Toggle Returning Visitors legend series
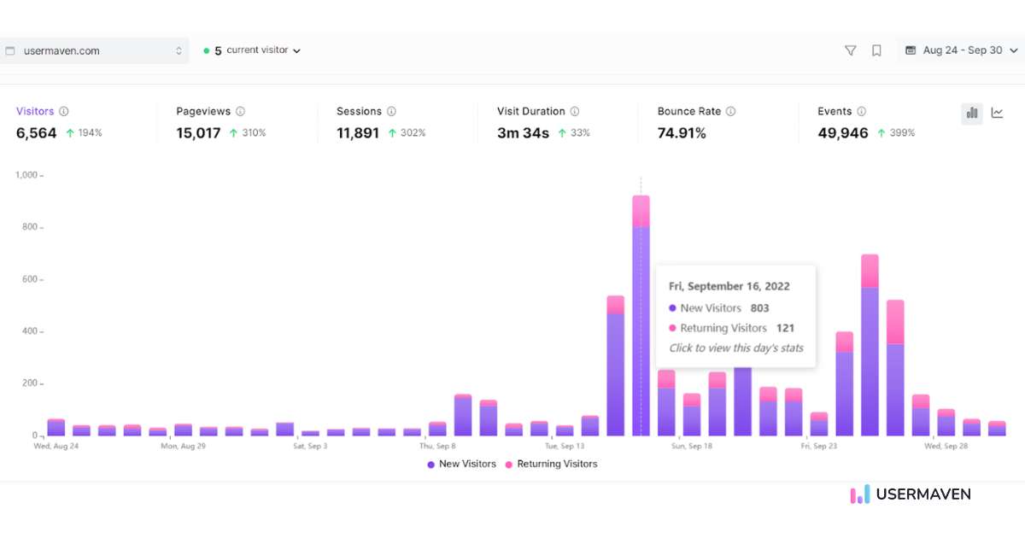Image resolution: width=1025 pixels, height=538 pixels. (x=550, y=464)
